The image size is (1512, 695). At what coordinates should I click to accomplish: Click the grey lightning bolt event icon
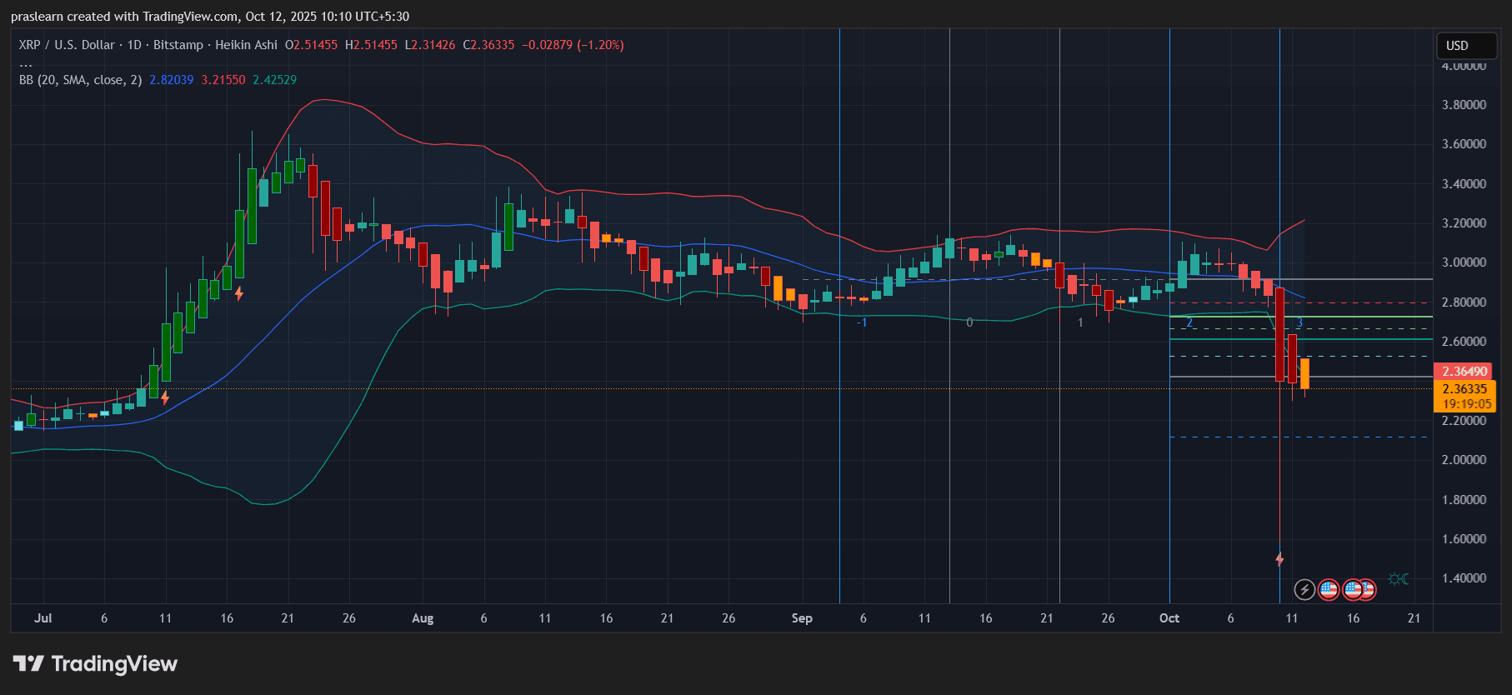[x=1304, y=590]
